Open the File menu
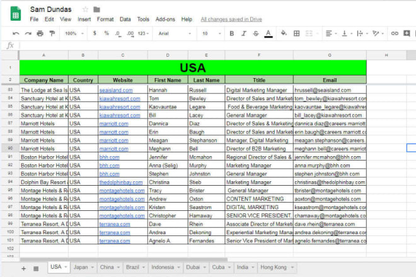Viewport: 416px width, 277px height. 34,20
